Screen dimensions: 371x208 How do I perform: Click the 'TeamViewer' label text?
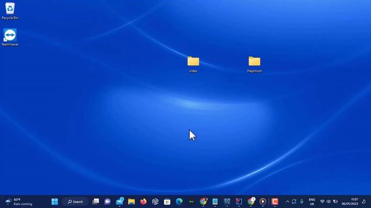coord(10,44)
